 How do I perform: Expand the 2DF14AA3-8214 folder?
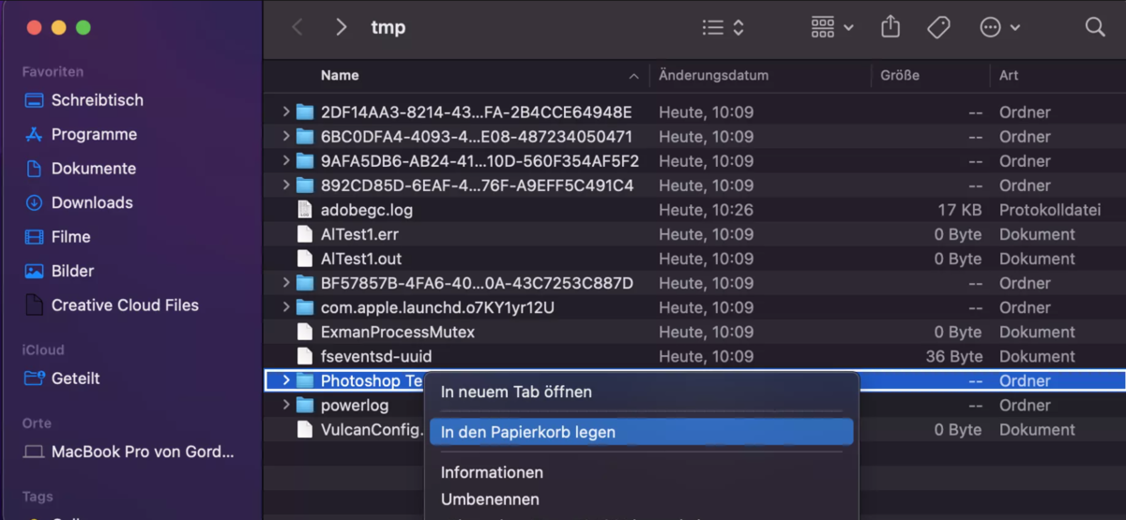click(286, 111)
